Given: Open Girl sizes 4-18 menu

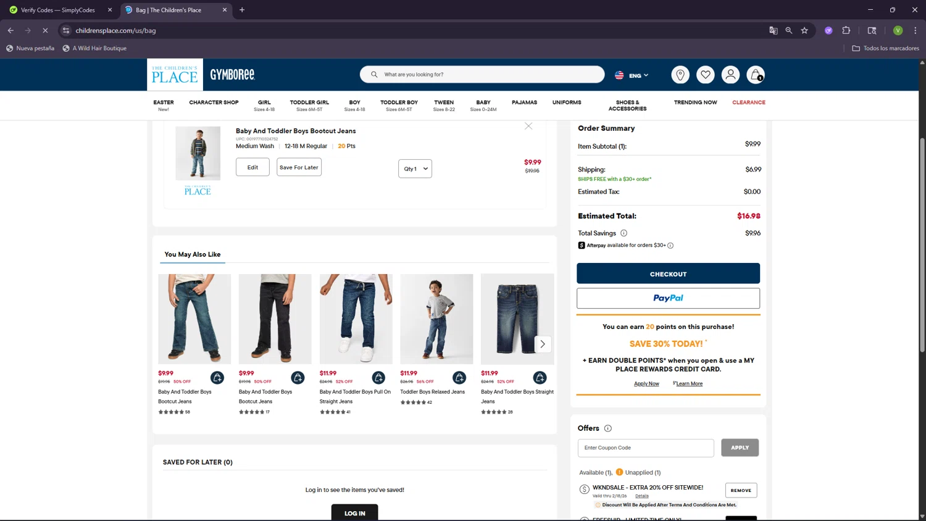Looking at the screenshot, I should 264,106.
